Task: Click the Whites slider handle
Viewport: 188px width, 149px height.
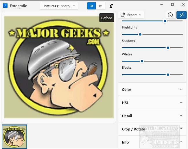Action: pos(142,61)
